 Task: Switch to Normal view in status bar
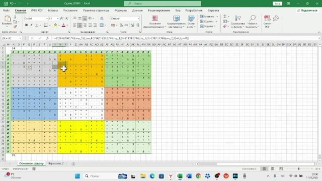click(x=264, y=169)
